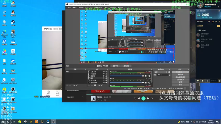Toggle lock on 今日菜系 text source
Image resolution: width=221 pixels, height=124 pixels.
[106, 74]
